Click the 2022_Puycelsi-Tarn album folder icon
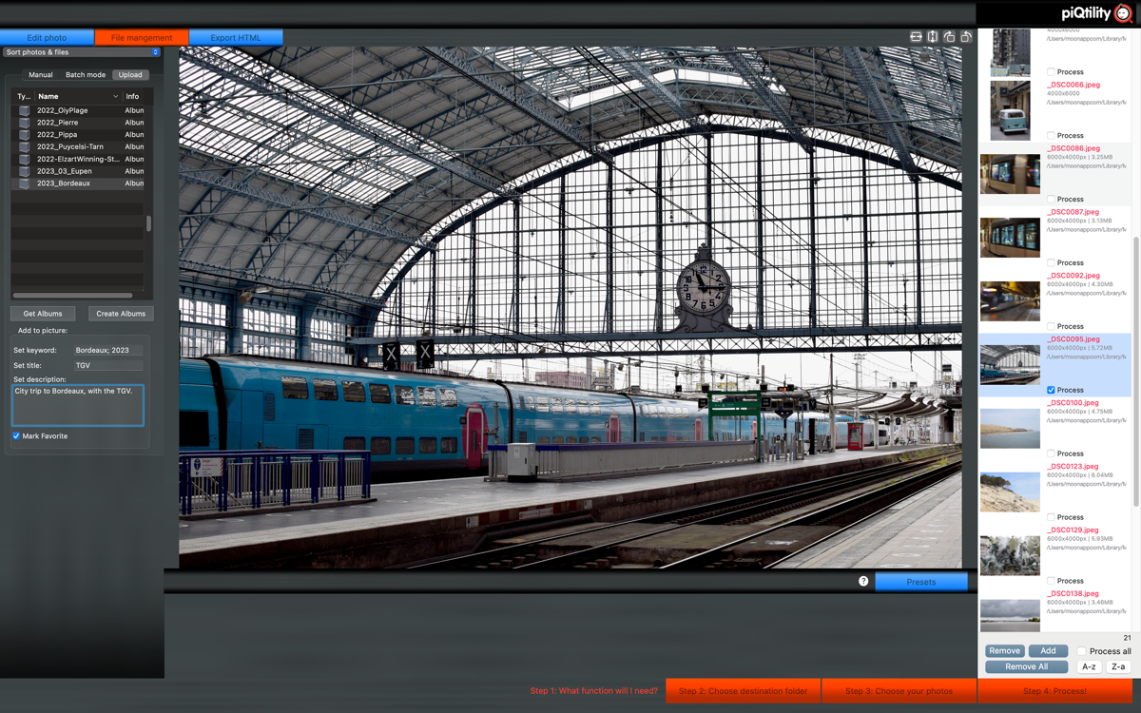Viewport: 1141px width, 713px height. pyautogui.click(x=24, y=147)
